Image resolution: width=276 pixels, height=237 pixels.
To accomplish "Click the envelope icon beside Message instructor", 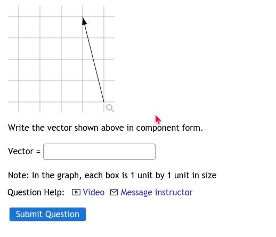I will tap(114, 192).
